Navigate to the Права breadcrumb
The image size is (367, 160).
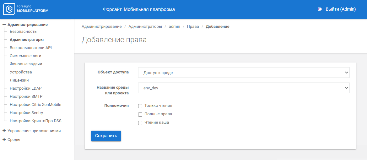tap(193, 27)
